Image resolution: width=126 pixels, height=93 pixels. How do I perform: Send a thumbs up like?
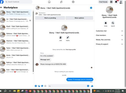coord(92,86)
